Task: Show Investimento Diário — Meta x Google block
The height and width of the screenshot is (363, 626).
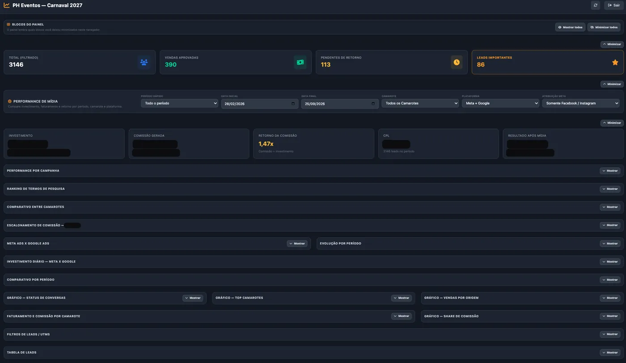Action: [x=610, y=262]
